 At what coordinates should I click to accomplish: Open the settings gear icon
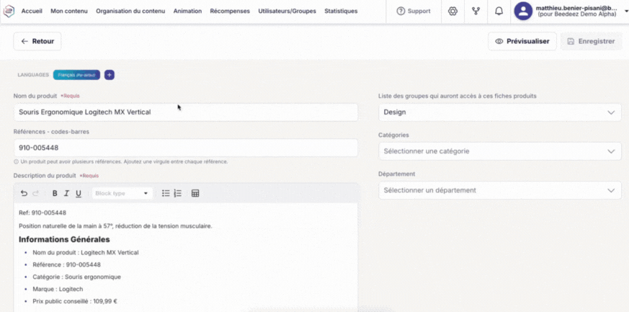pyautogui.click(x=452, y=12)
